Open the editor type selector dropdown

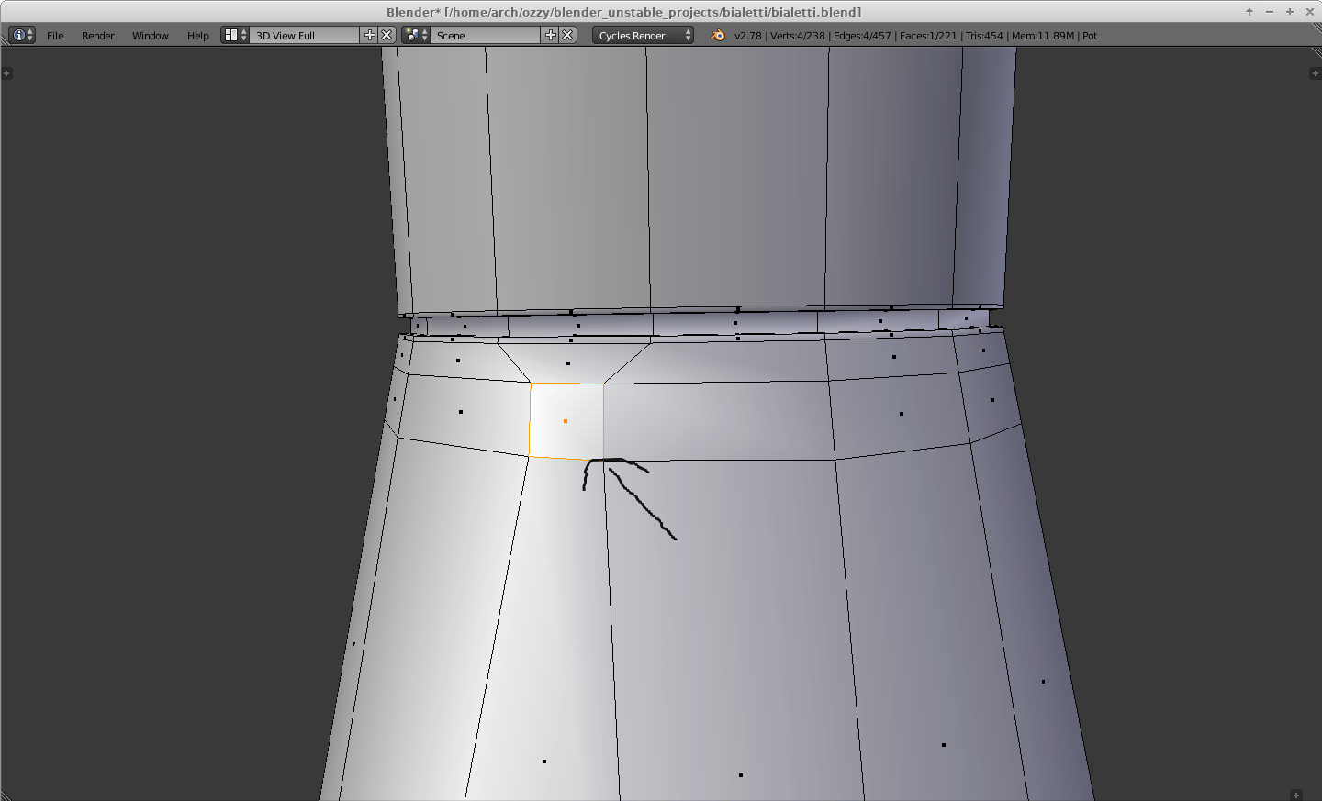(x=28, y=35)
